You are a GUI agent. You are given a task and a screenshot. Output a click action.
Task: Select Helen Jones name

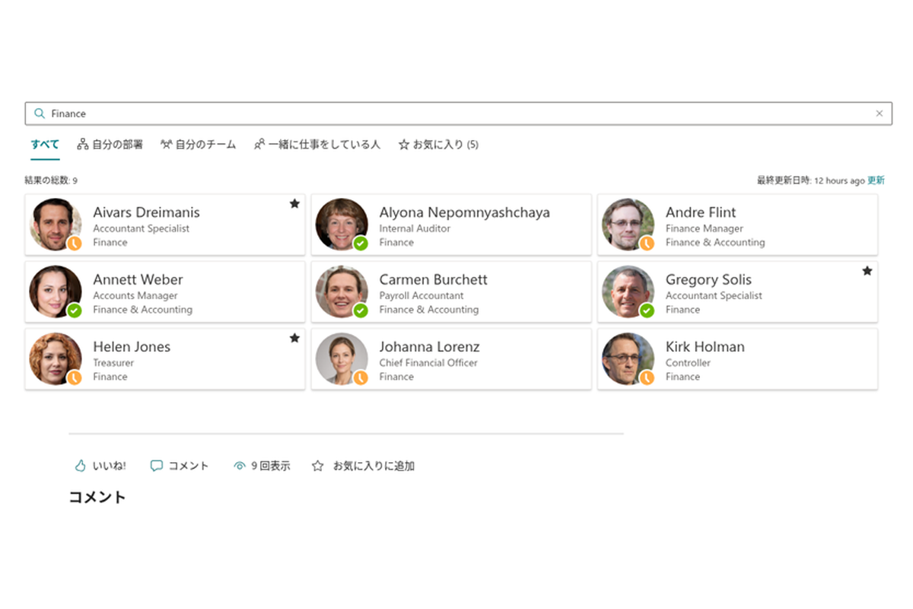132,346
